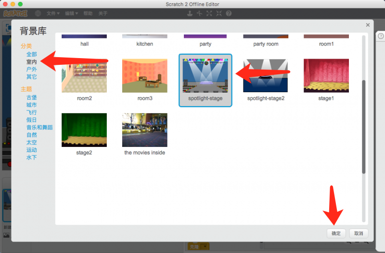Choose the room3 backdrop thumbnail
The height and width of the screenshot is (253, 385).
(145, 76)
